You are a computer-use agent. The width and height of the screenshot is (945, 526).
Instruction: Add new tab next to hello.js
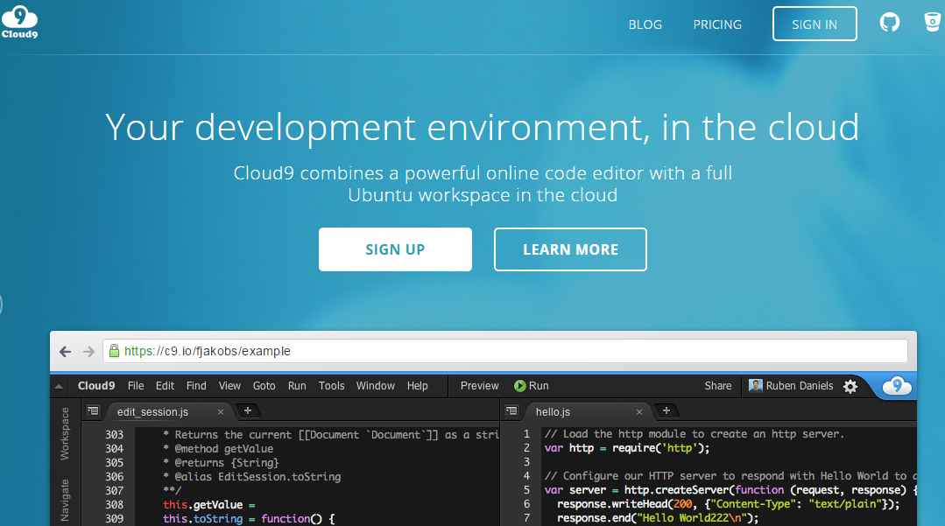(x=666, y=410)
